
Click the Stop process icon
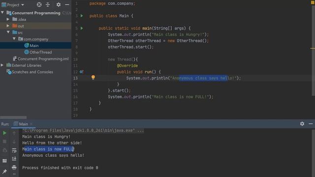(4, 142)
